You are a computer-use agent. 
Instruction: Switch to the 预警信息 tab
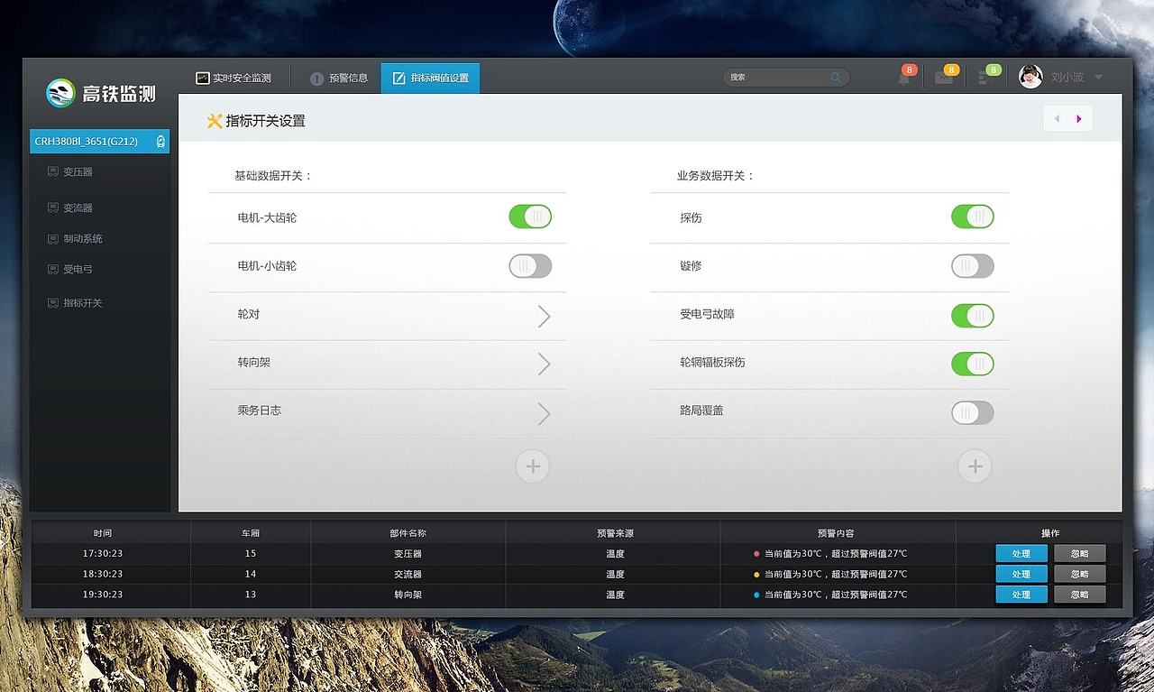339,78
